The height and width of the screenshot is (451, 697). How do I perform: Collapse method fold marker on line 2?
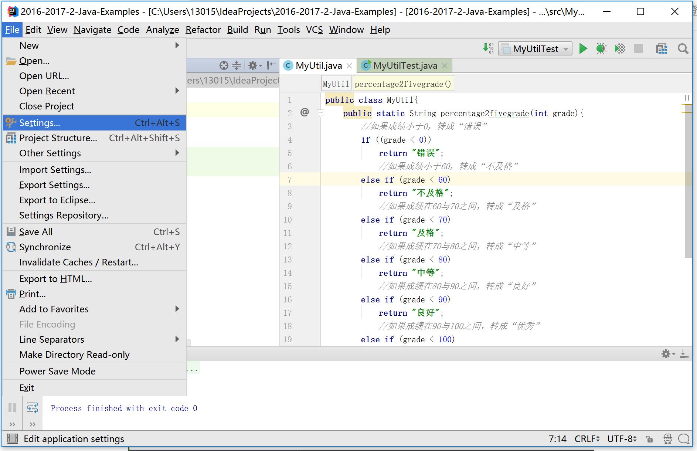(321, 113)
